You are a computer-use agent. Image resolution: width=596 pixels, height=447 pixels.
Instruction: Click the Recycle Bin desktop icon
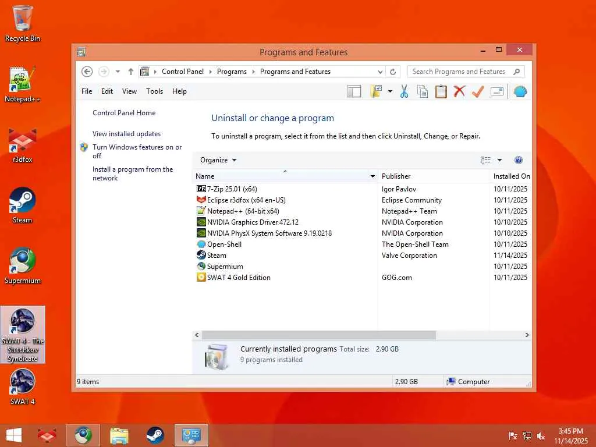point(23,23)
